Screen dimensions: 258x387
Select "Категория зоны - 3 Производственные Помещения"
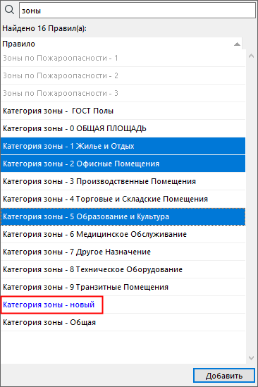tap(123, 181)
